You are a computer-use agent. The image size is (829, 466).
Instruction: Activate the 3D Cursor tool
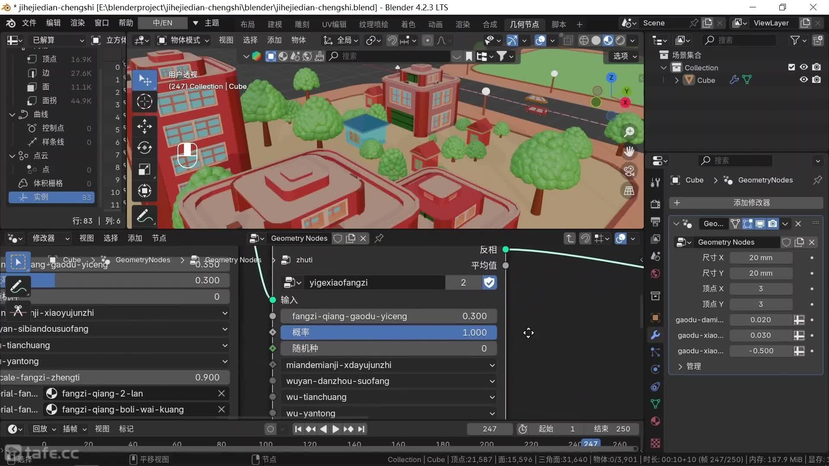click(144, 102)
